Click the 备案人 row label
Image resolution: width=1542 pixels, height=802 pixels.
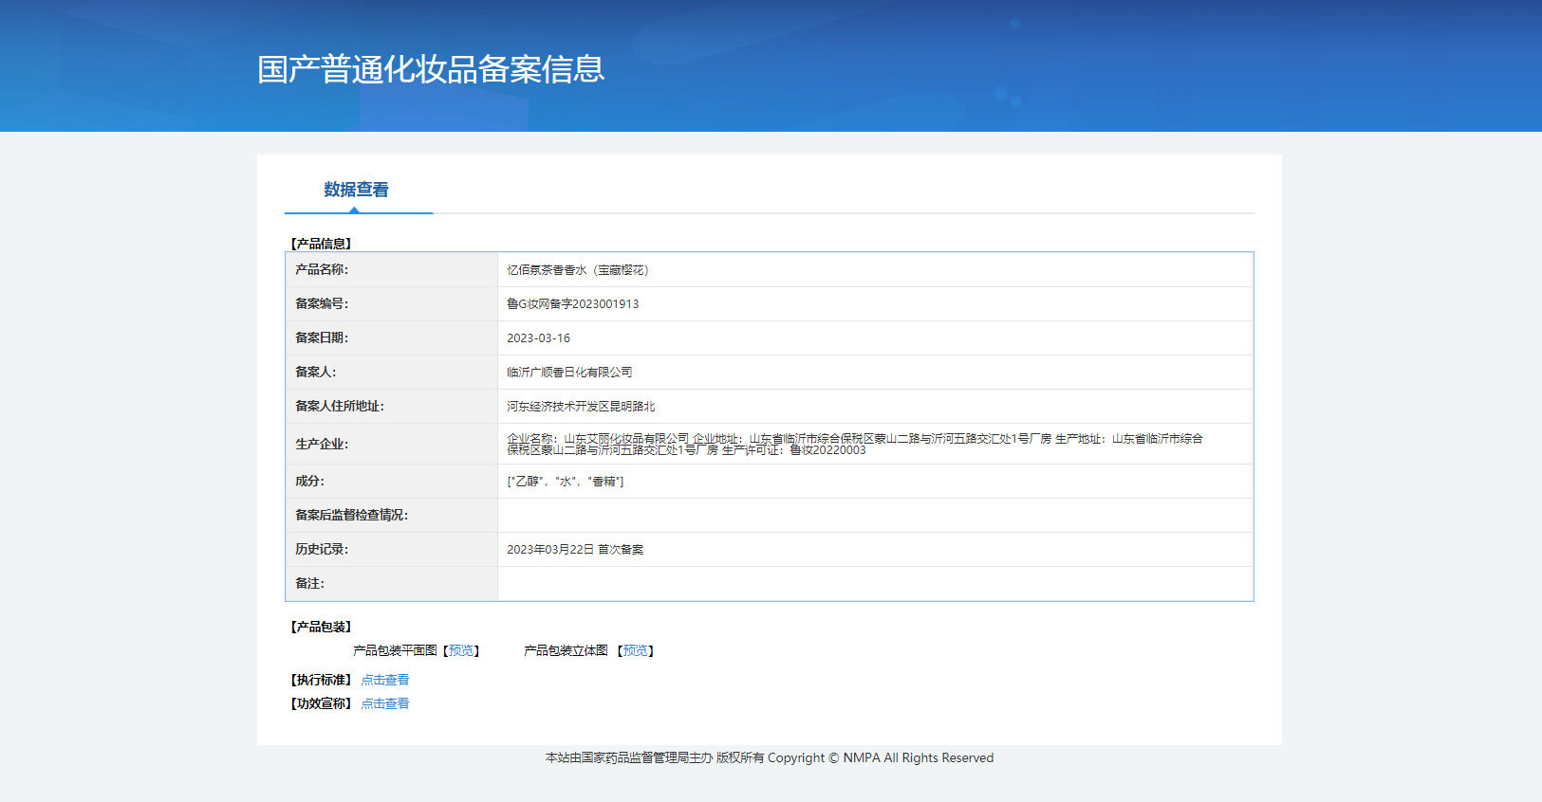click(316, 372)
